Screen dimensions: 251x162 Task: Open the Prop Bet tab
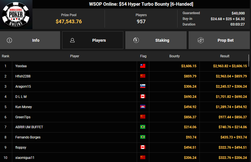(219, 40)
